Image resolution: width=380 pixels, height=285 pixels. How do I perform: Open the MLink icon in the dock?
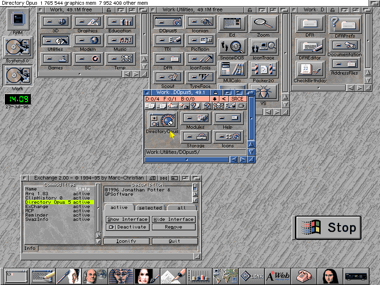[252, 276]
